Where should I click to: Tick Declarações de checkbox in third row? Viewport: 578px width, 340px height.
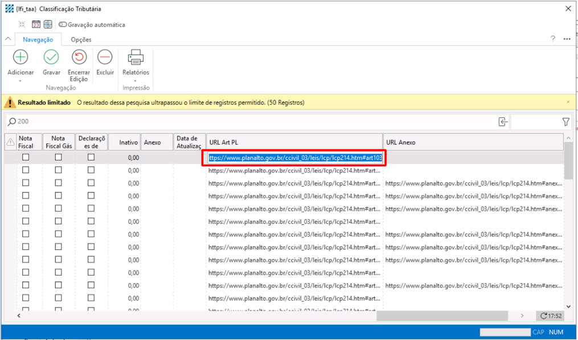coord(91,183)
